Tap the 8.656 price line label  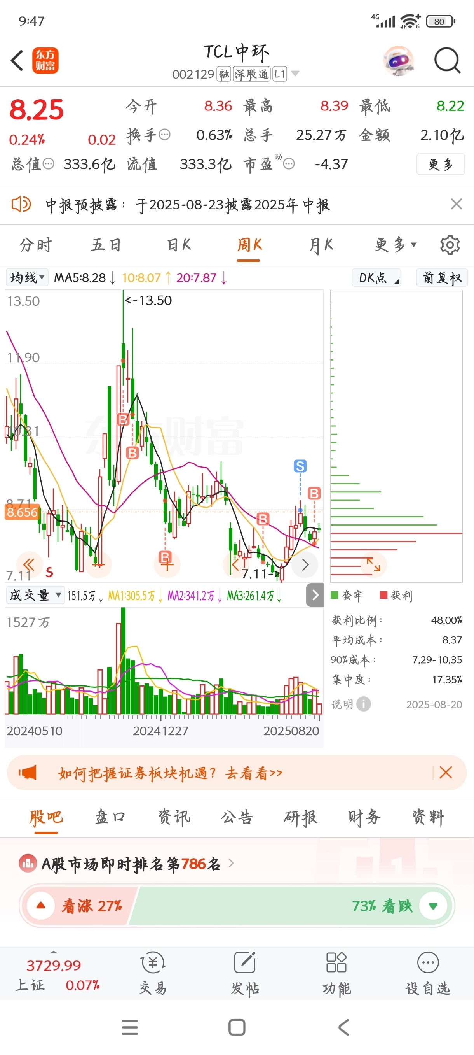tap(22, 512)
